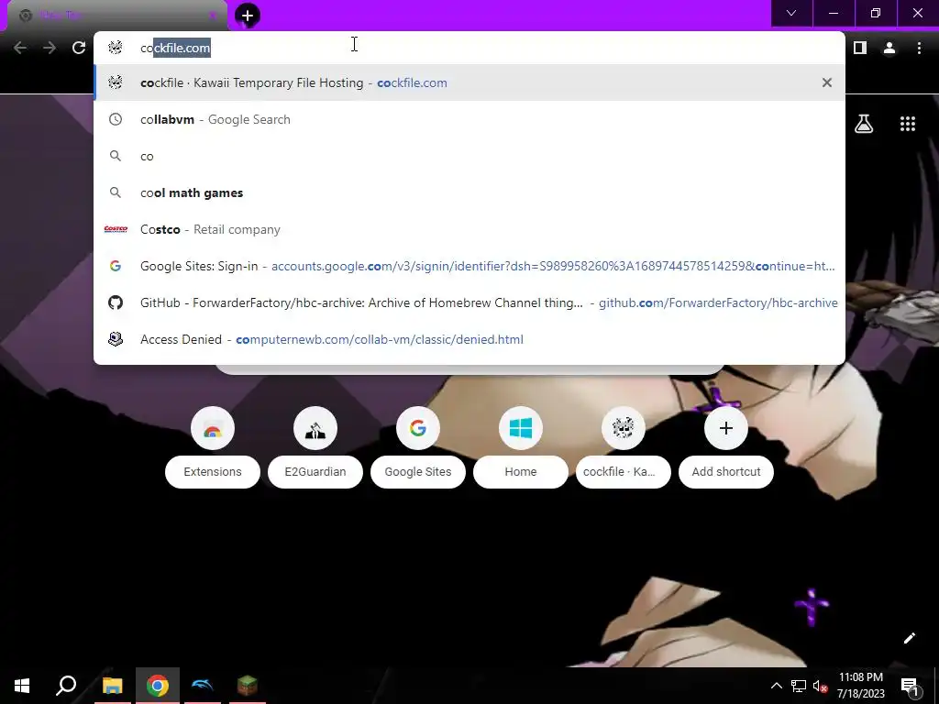Open the profile avatar menu

point(889,48)
